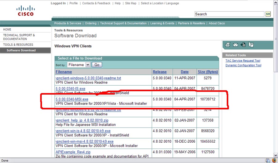Open the feedback document icon in the tools bar

[x=251, y=45]
